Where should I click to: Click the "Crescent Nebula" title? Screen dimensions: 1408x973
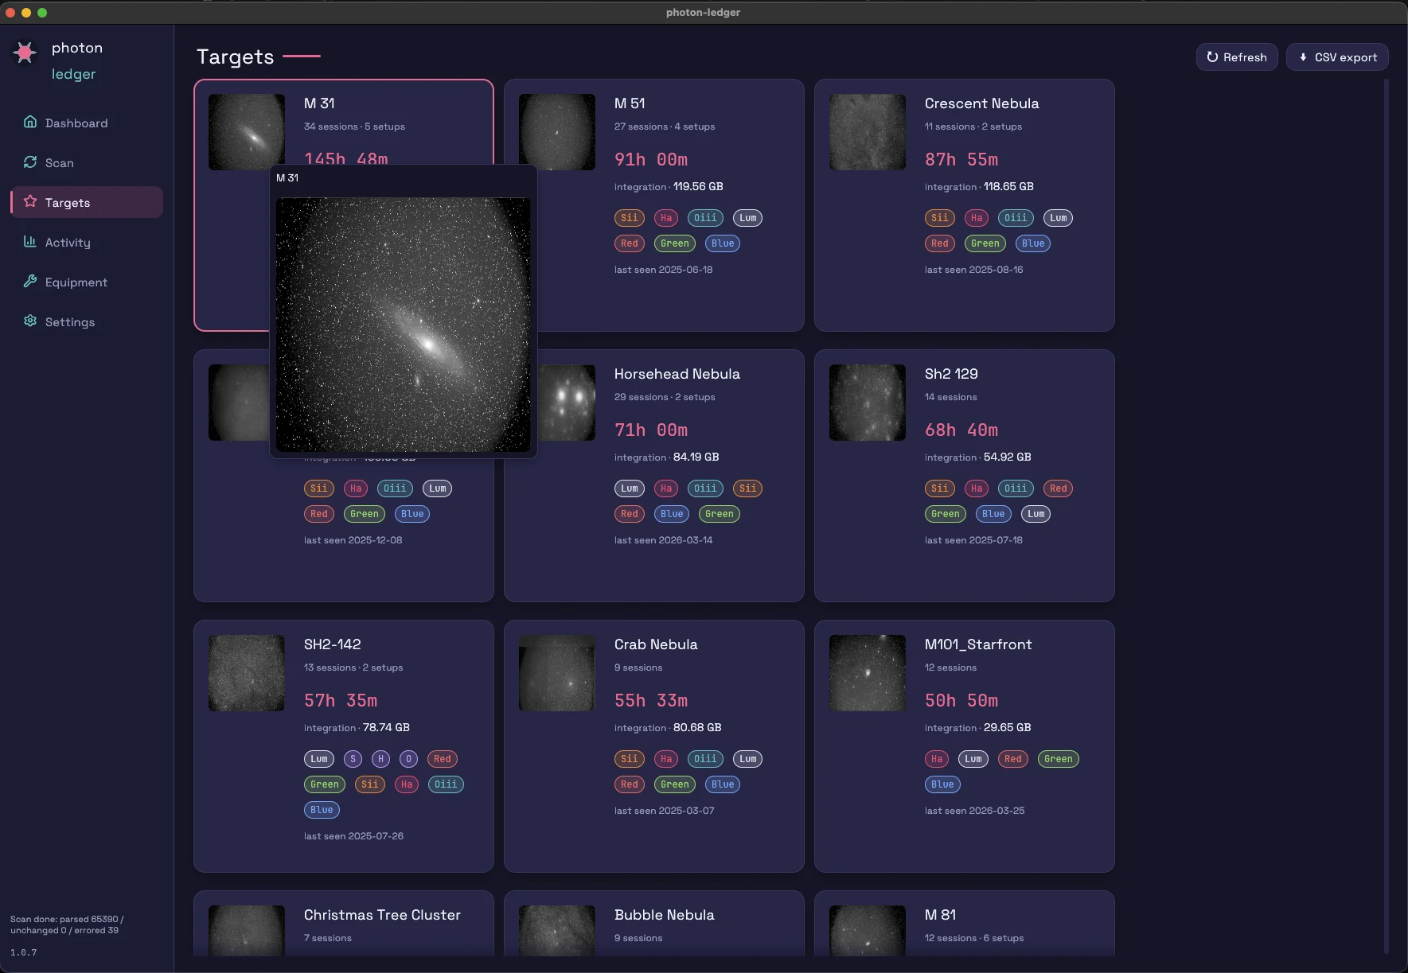981,103
